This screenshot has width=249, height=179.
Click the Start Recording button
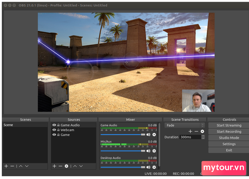[x=229, y=132]
